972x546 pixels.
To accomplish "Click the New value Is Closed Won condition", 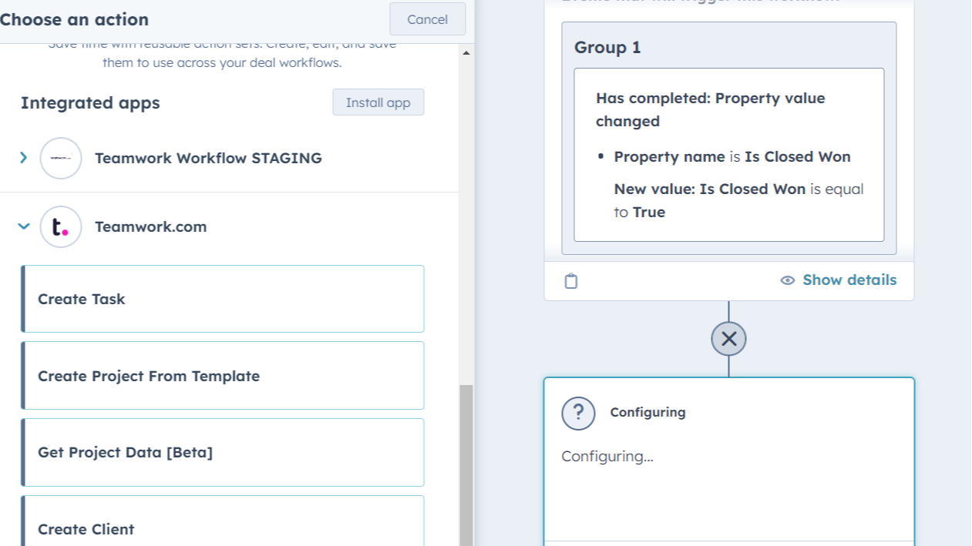I will [x=738, y=200].
